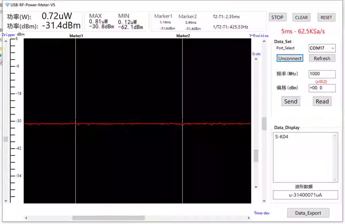
Task: Click the 5ms - 62.5KSa/s sampling text
Action: pos(303,31)
